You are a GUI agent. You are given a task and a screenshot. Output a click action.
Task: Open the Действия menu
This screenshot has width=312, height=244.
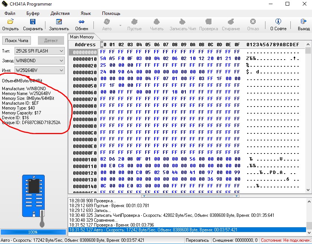tap(60, 13)
